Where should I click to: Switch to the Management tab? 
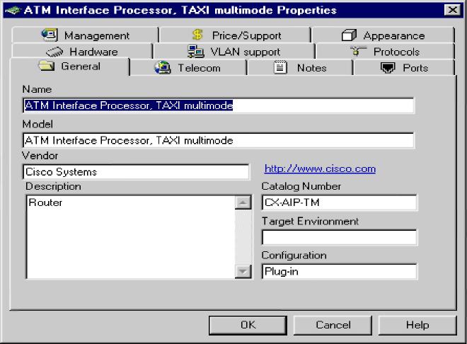pyautogui.click(x=86, y=35)
